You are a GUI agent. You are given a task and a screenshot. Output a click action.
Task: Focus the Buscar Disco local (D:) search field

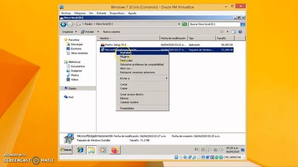click(x=214, y=24)
